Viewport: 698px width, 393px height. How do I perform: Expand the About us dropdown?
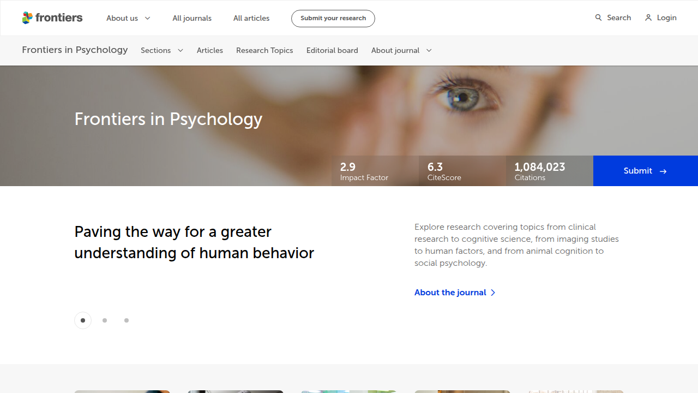click(128, 18)
